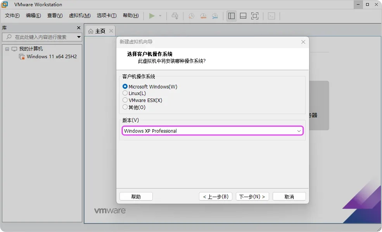
Task: Click the take snapshot clock icon
Action: pos(192,16)
